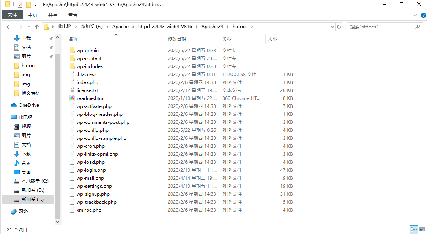Viewport: 427px width, 234px height.
Task: Select OneDrive in the navigation pane
Action: 28,105
